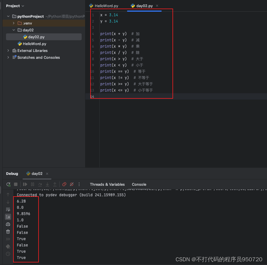This screenshot has height=265, width=267.
Task: Collapse the pythonProject root folder
Action: pyautogui.click(x=8, y=16)
